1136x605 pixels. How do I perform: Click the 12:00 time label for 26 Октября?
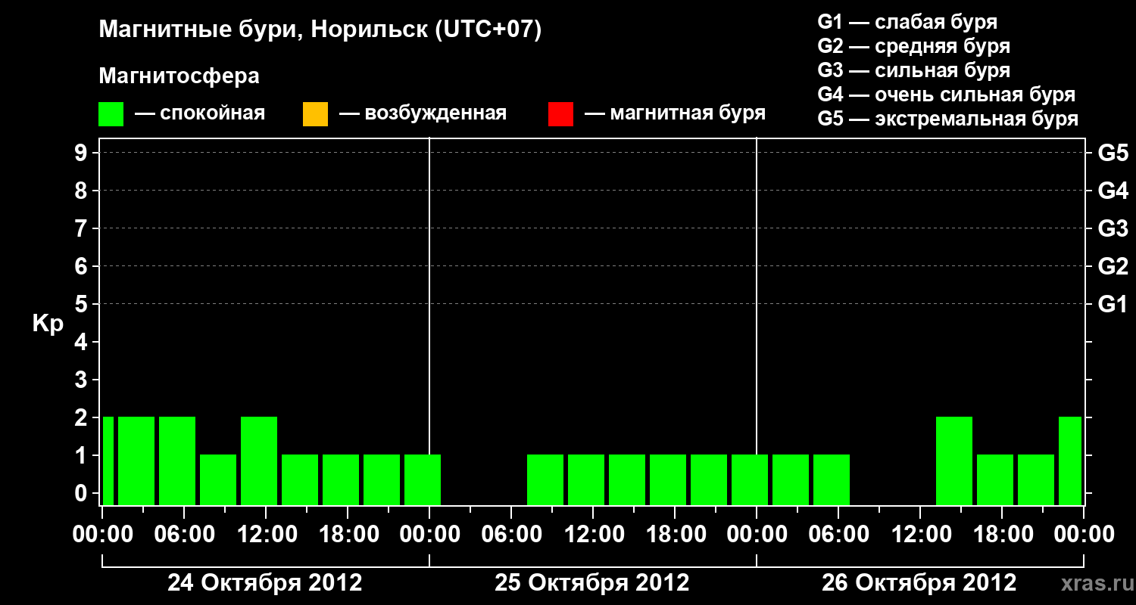(x=920, y=535)
